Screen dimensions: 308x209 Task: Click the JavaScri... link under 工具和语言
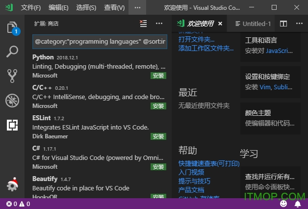279,51
